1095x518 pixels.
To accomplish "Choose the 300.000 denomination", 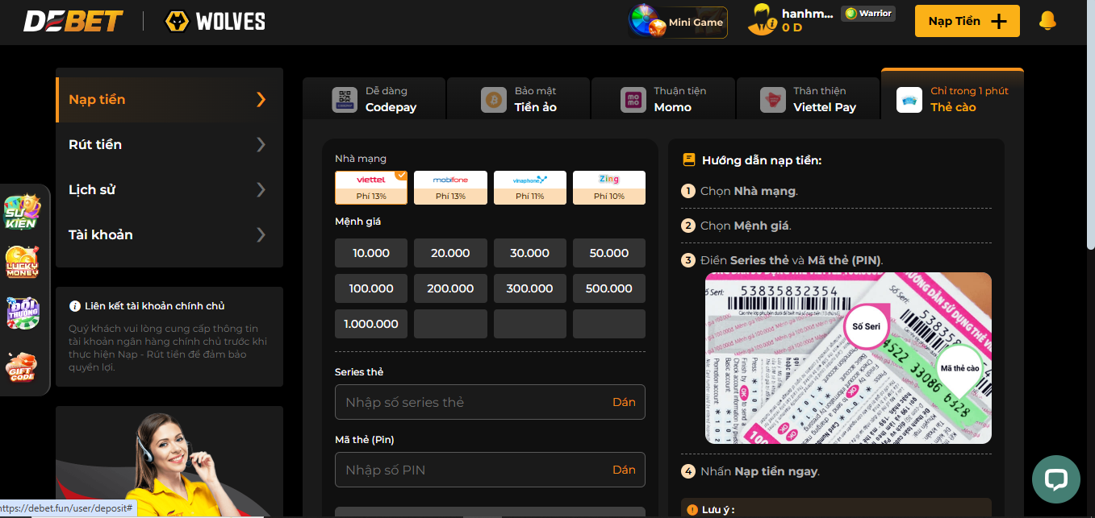I will point(529,288).
